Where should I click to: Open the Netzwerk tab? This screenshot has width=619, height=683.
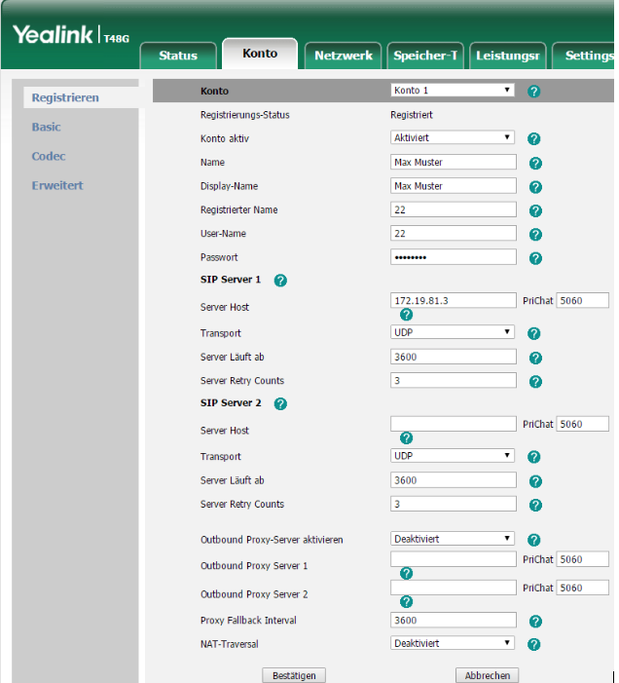344,56
